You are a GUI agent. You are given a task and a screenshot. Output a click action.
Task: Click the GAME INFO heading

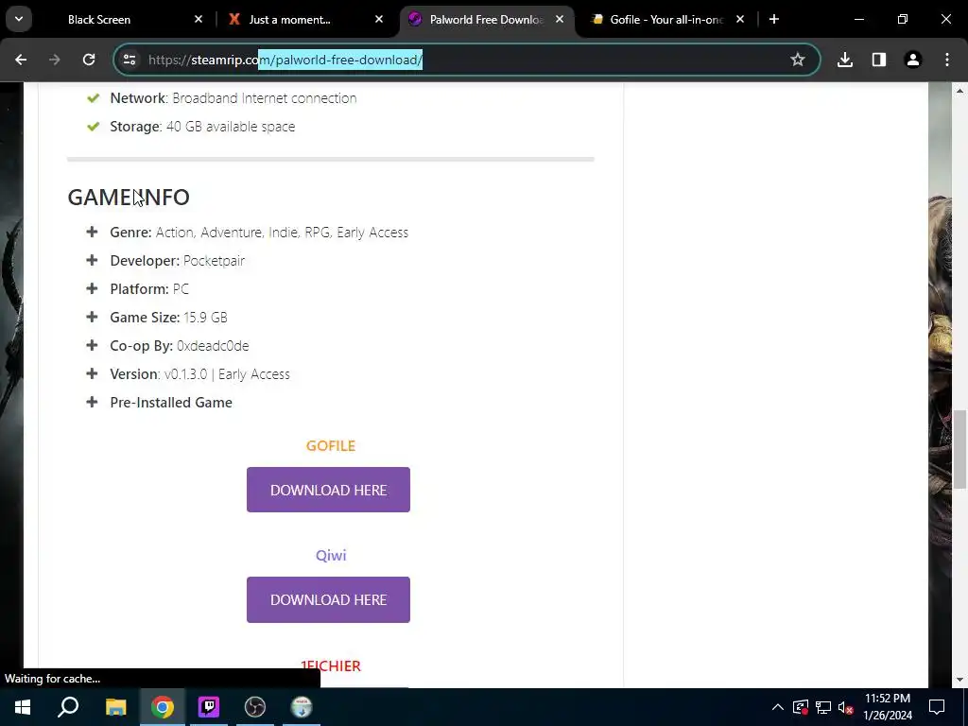click(x=129, y=197)
